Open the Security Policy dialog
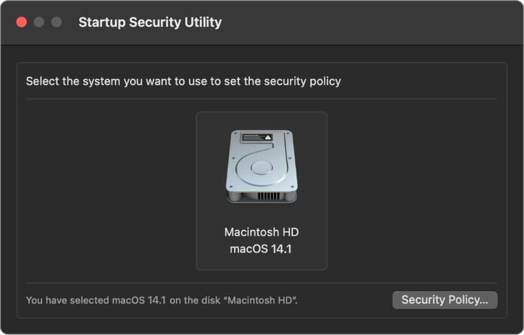This screenshot has height=335, width=524. point(445,300)
